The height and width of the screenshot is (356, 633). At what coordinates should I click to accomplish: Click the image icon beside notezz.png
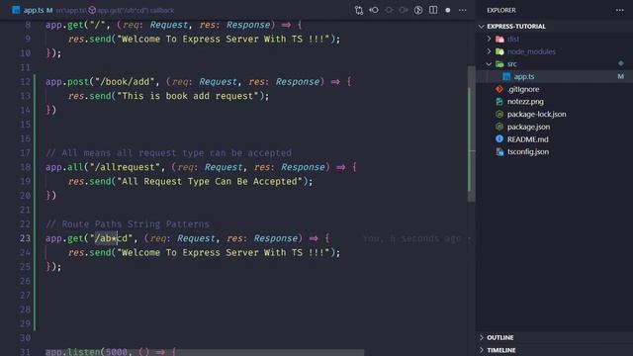coord(499,102)
